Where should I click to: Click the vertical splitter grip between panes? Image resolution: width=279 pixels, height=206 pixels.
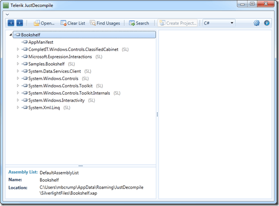tap(157, 114)
